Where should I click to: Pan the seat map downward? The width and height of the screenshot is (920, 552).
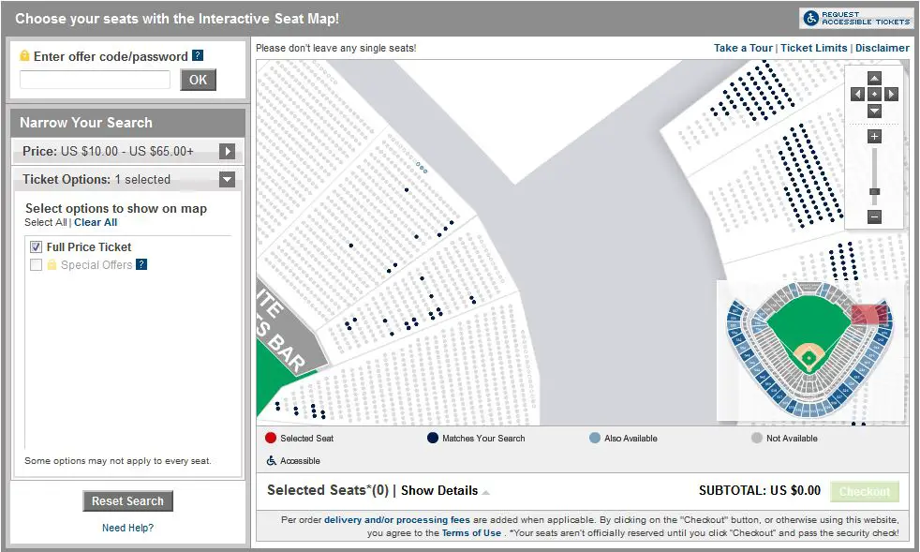coord(874,111)
